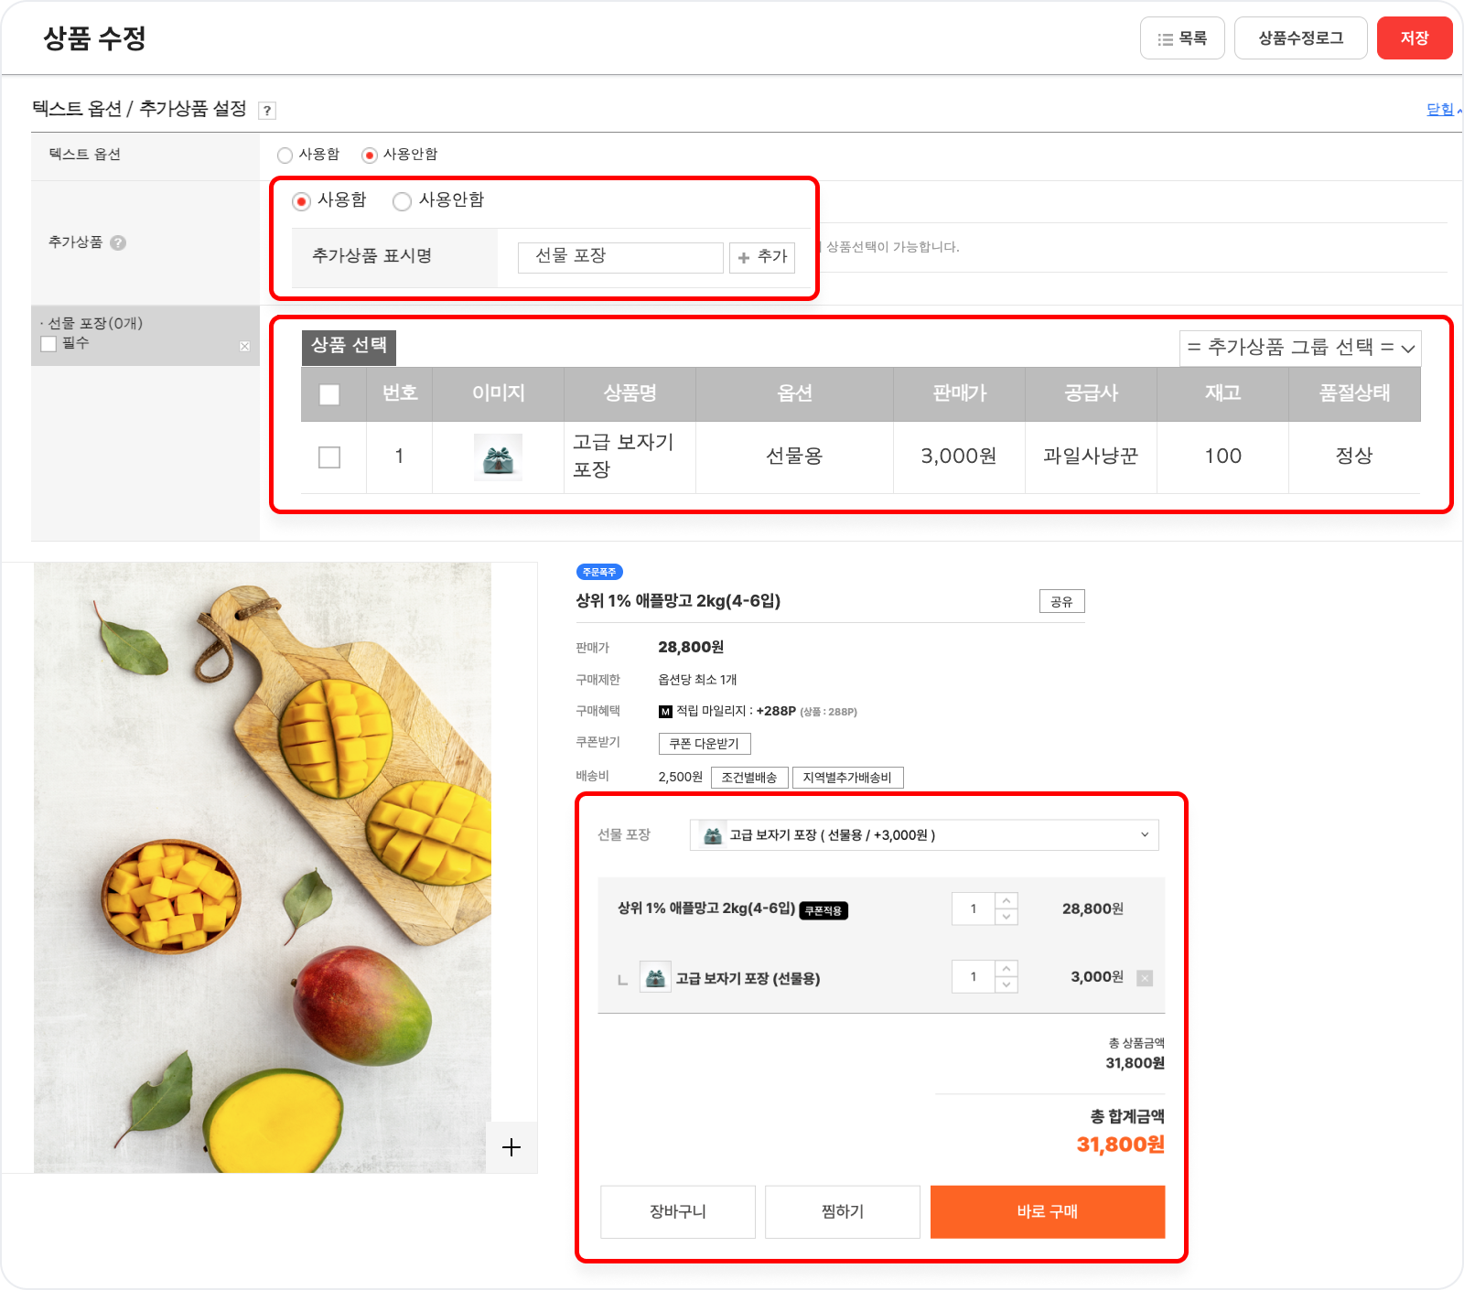This screenshot has width=1464, height=1290.
Task: Click the 상품 선택 button
Action: (x=349, y=346)
